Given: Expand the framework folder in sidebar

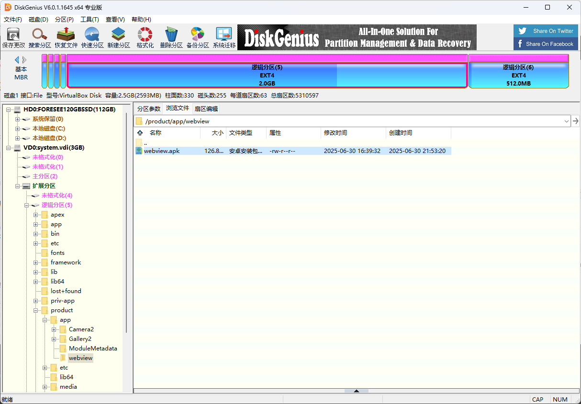Looking at the screenshot, I should point(36,262).
